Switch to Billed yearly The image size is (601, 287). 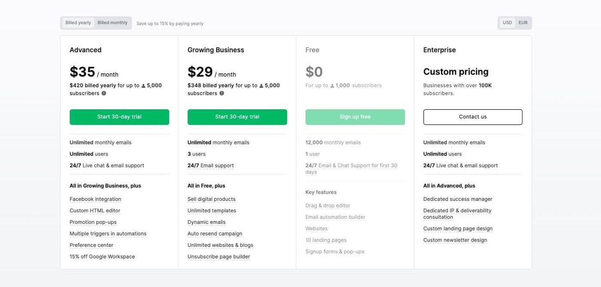[x=78, y=23]
